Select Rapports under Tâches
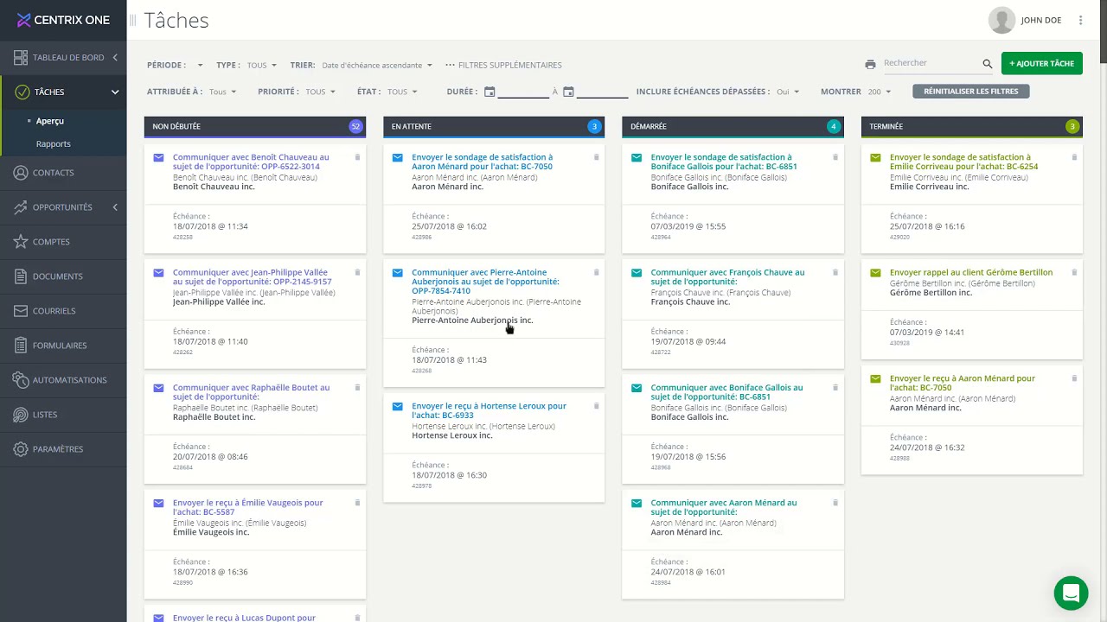1107x622 pixels. click(53, 144)
